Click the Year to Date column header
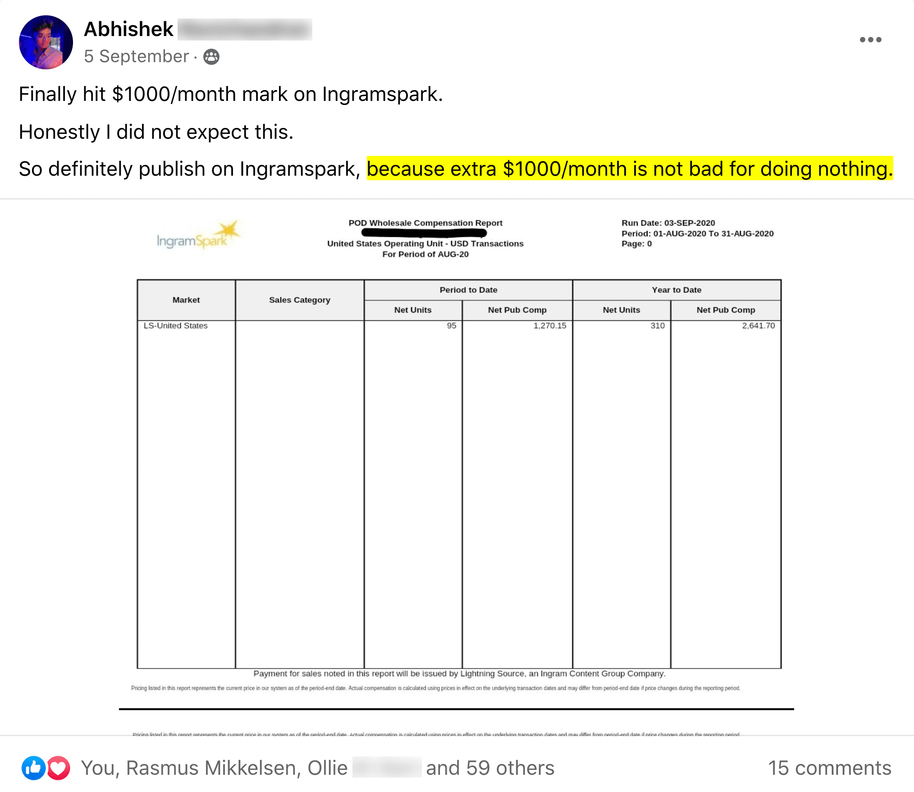Viewport: 914px width, 792px height. click(676, 290)
